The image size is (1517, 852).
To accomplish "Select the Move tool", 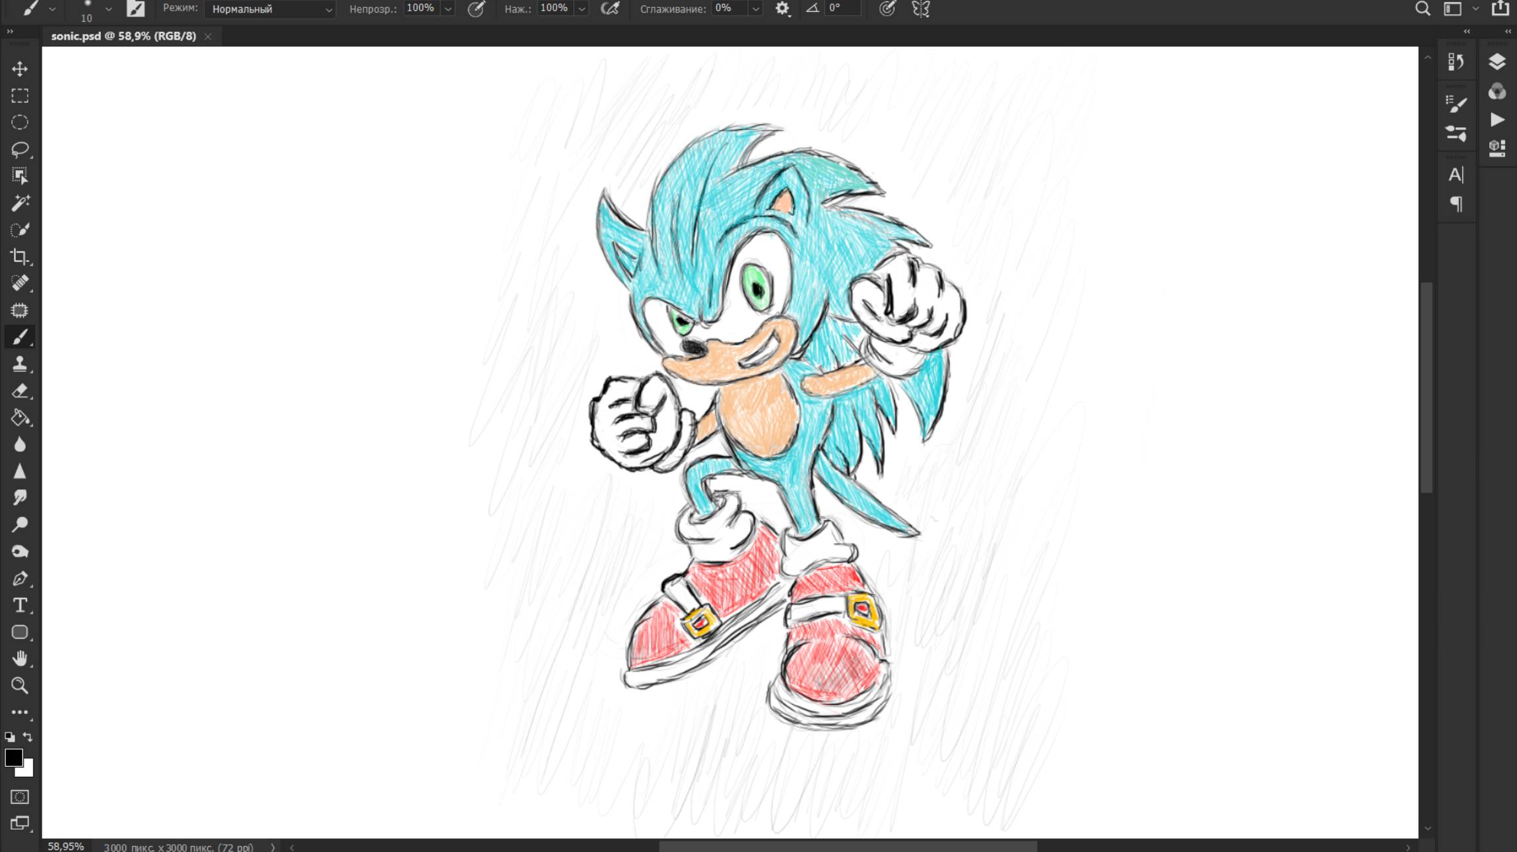I will [x=20, y=69].
